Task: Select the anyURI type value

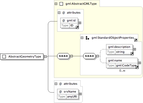Action: coord(72,96)
